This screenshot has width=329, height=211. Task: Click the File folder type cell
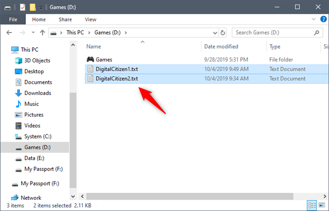point(281,59)
